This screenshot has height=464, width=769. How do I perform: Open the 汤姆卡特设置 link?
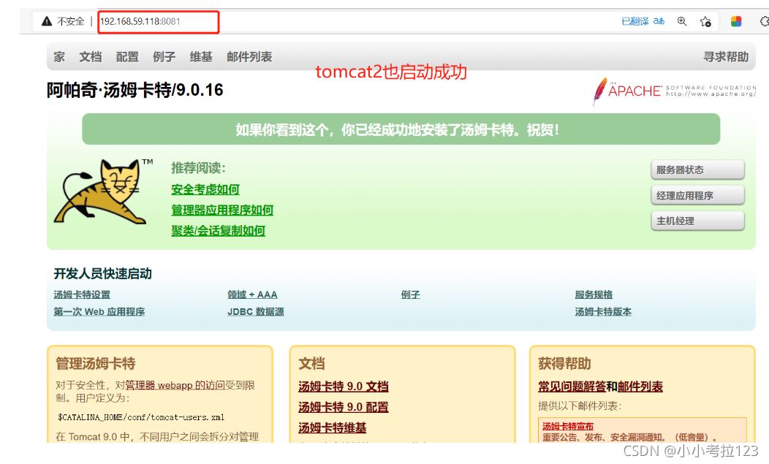click(x=82, y=294)
